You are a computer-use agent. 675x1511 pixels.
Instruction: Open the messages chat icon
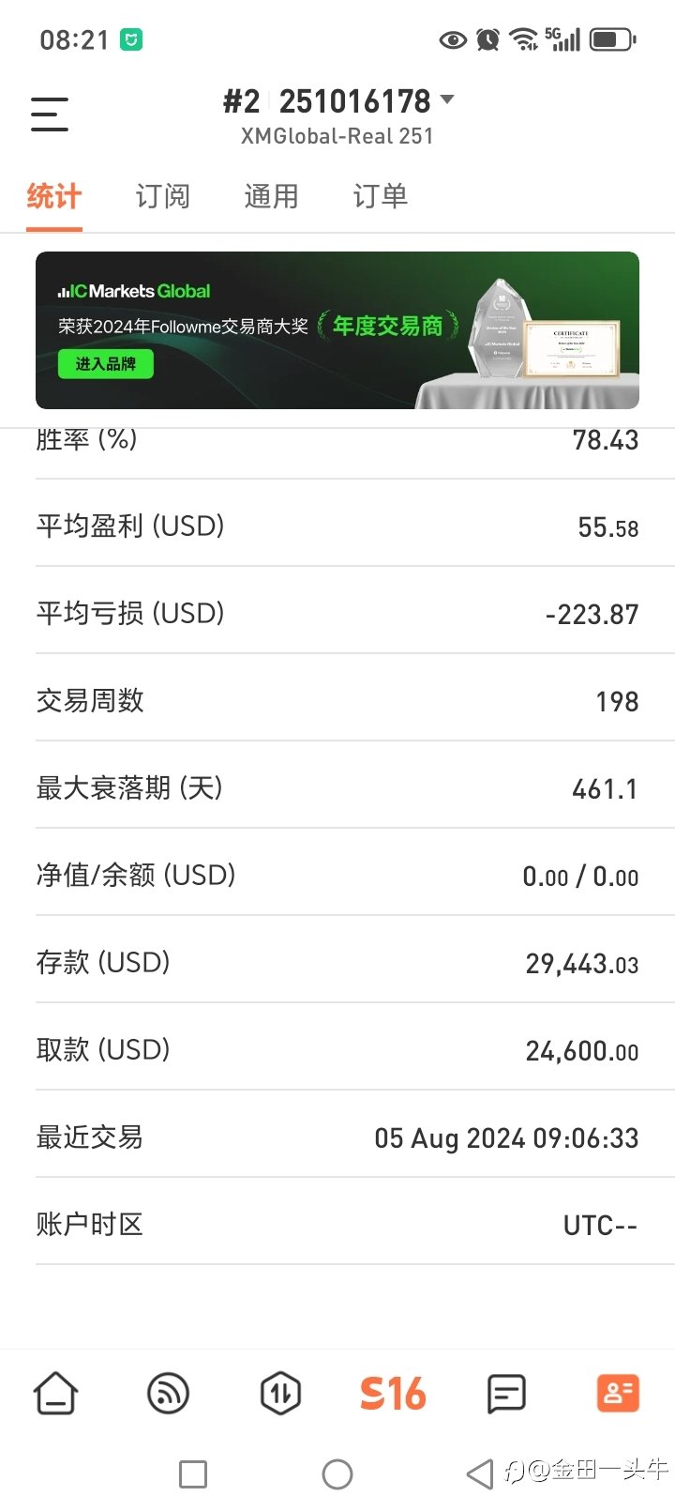coord(506,1394)
